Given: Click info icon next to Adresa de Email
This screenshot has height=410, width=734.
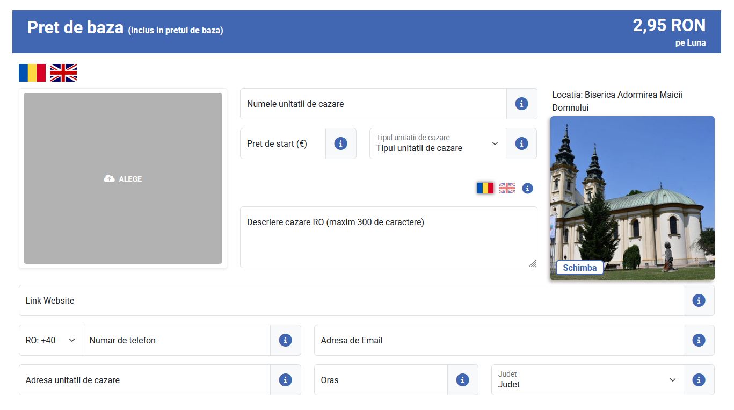Looking at the screenshot, I should [x=699, y=340].
